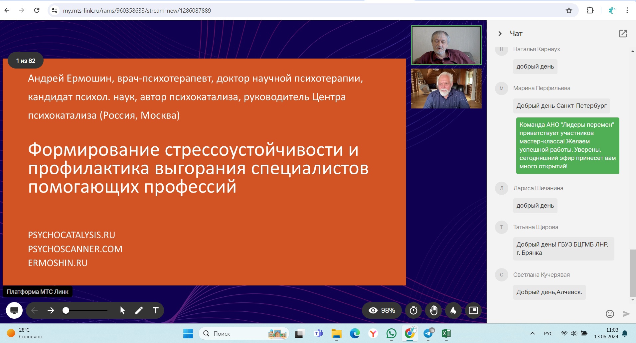This screenshot has height=343, width=636.
Task: Pop out chat into separate window
Action: tap(623, 34)
